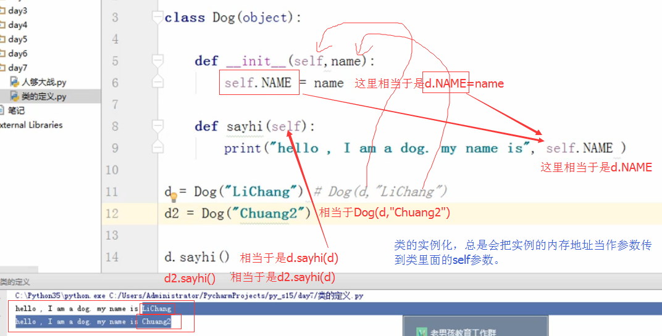Click 'sayhi' method name on line 8

click(245, 126)
